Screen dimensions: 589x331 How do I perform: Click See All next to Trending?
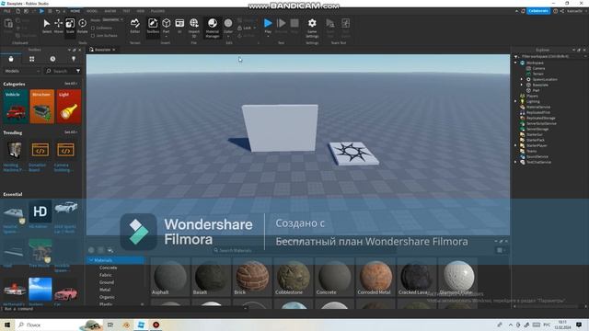click(71, 132)
